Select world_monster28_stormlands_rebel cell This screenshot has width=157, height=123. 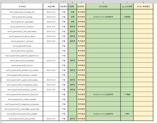22,85
